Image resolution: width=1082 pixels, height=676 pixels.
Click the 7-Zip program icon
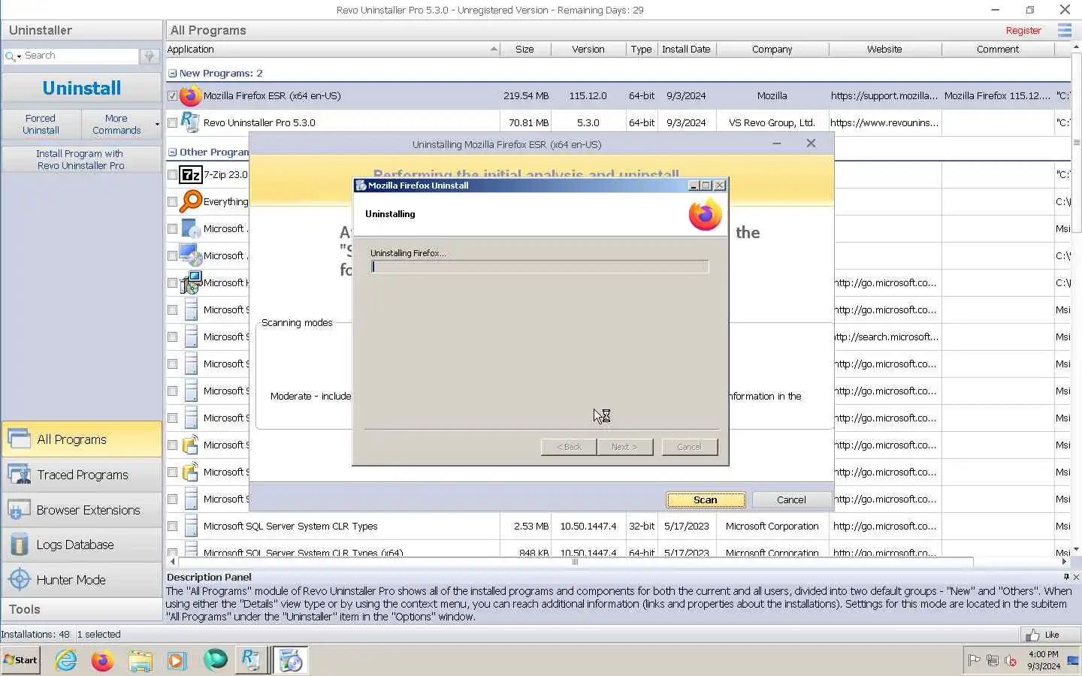click(x=191, y=174)
